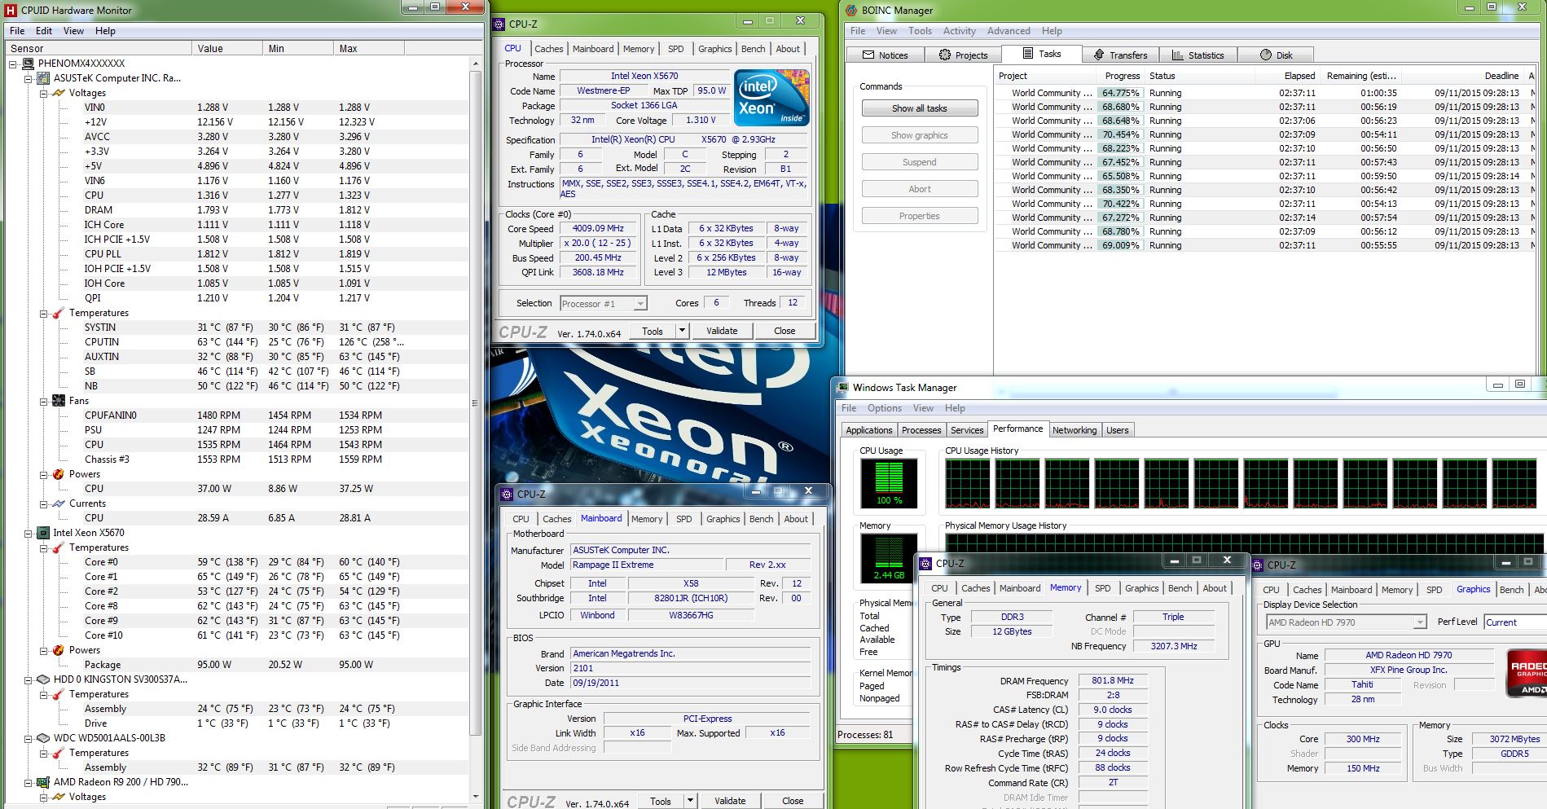Click Close in the CPU-Z Mainboard window
Image resolution: width=1547 pixels, height=809 pixels.
tap(793, 801)
